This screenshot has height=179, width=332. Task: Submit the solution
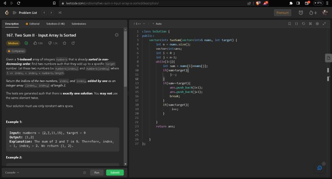[115, 172]
